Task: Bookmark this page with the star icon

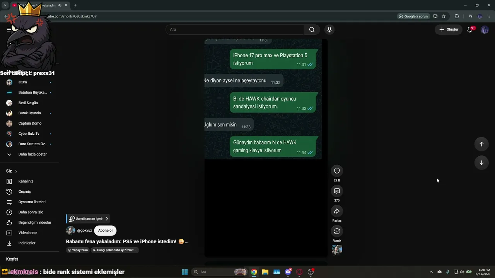Action: pos(444,16)
